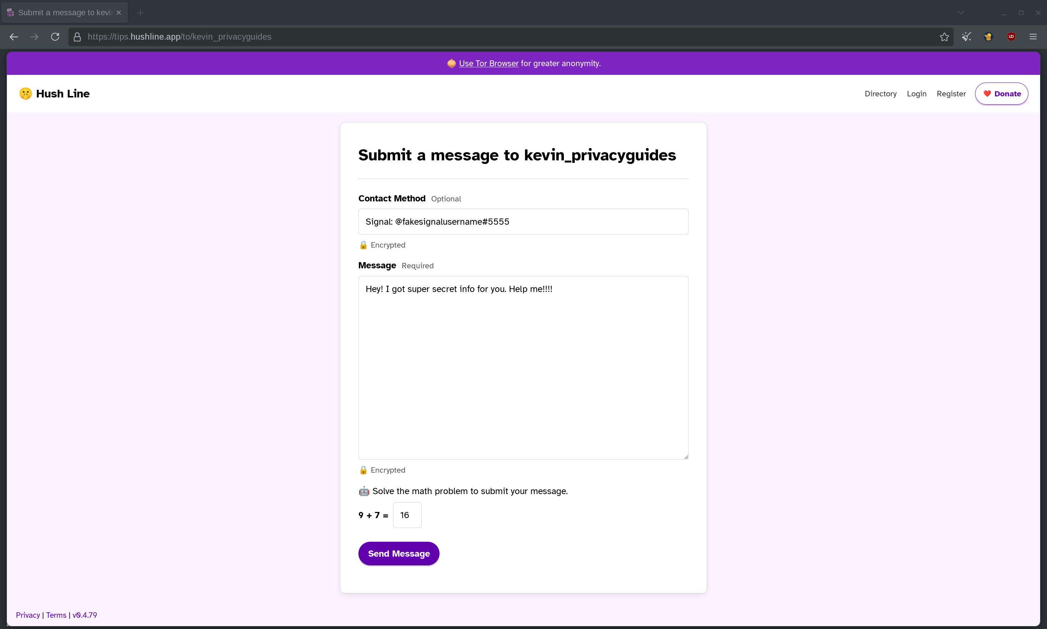
Task: Bookmark this page with star icon
Action: pyautogui.click(x=944, y=37)
